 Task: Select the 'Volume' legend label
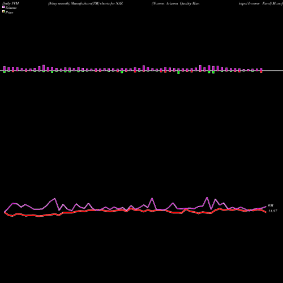tap(11, 8)
